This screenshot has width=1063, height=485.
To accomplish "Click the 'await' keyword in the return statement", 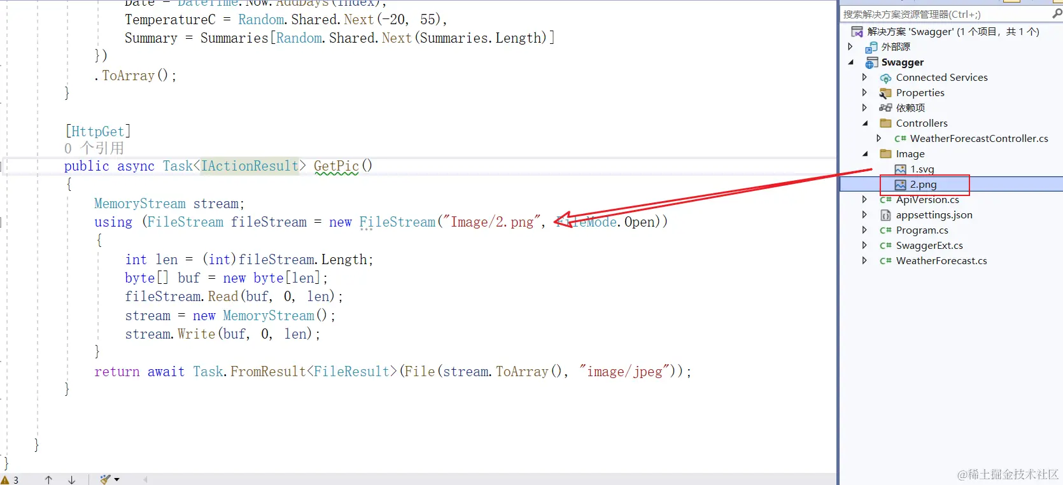I will (166, 372).
